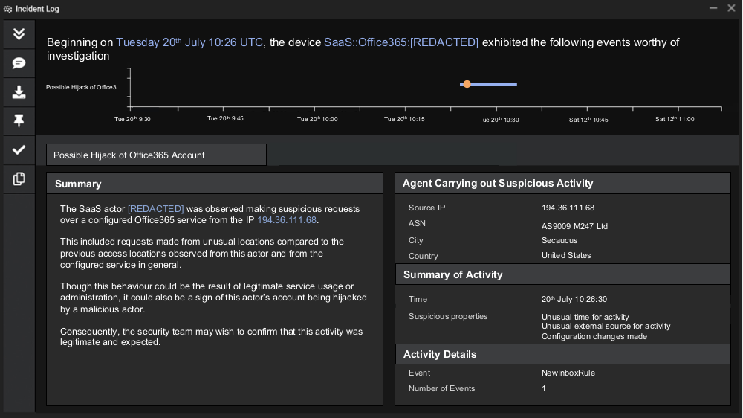
Task: Open the Tuesday 20th July 10:26 UTC link
Action: click(189, 42)
